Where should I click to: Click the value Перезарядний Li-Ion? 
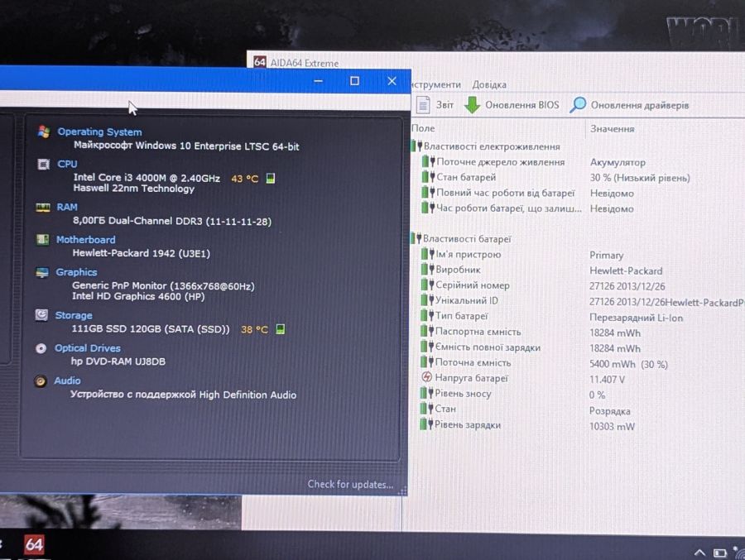(637, 318)
